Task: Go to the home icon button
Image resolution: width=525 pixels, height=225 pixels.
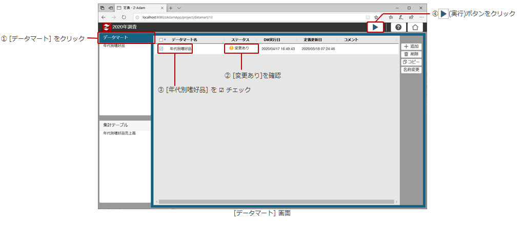Action: [x=415, y=28]
